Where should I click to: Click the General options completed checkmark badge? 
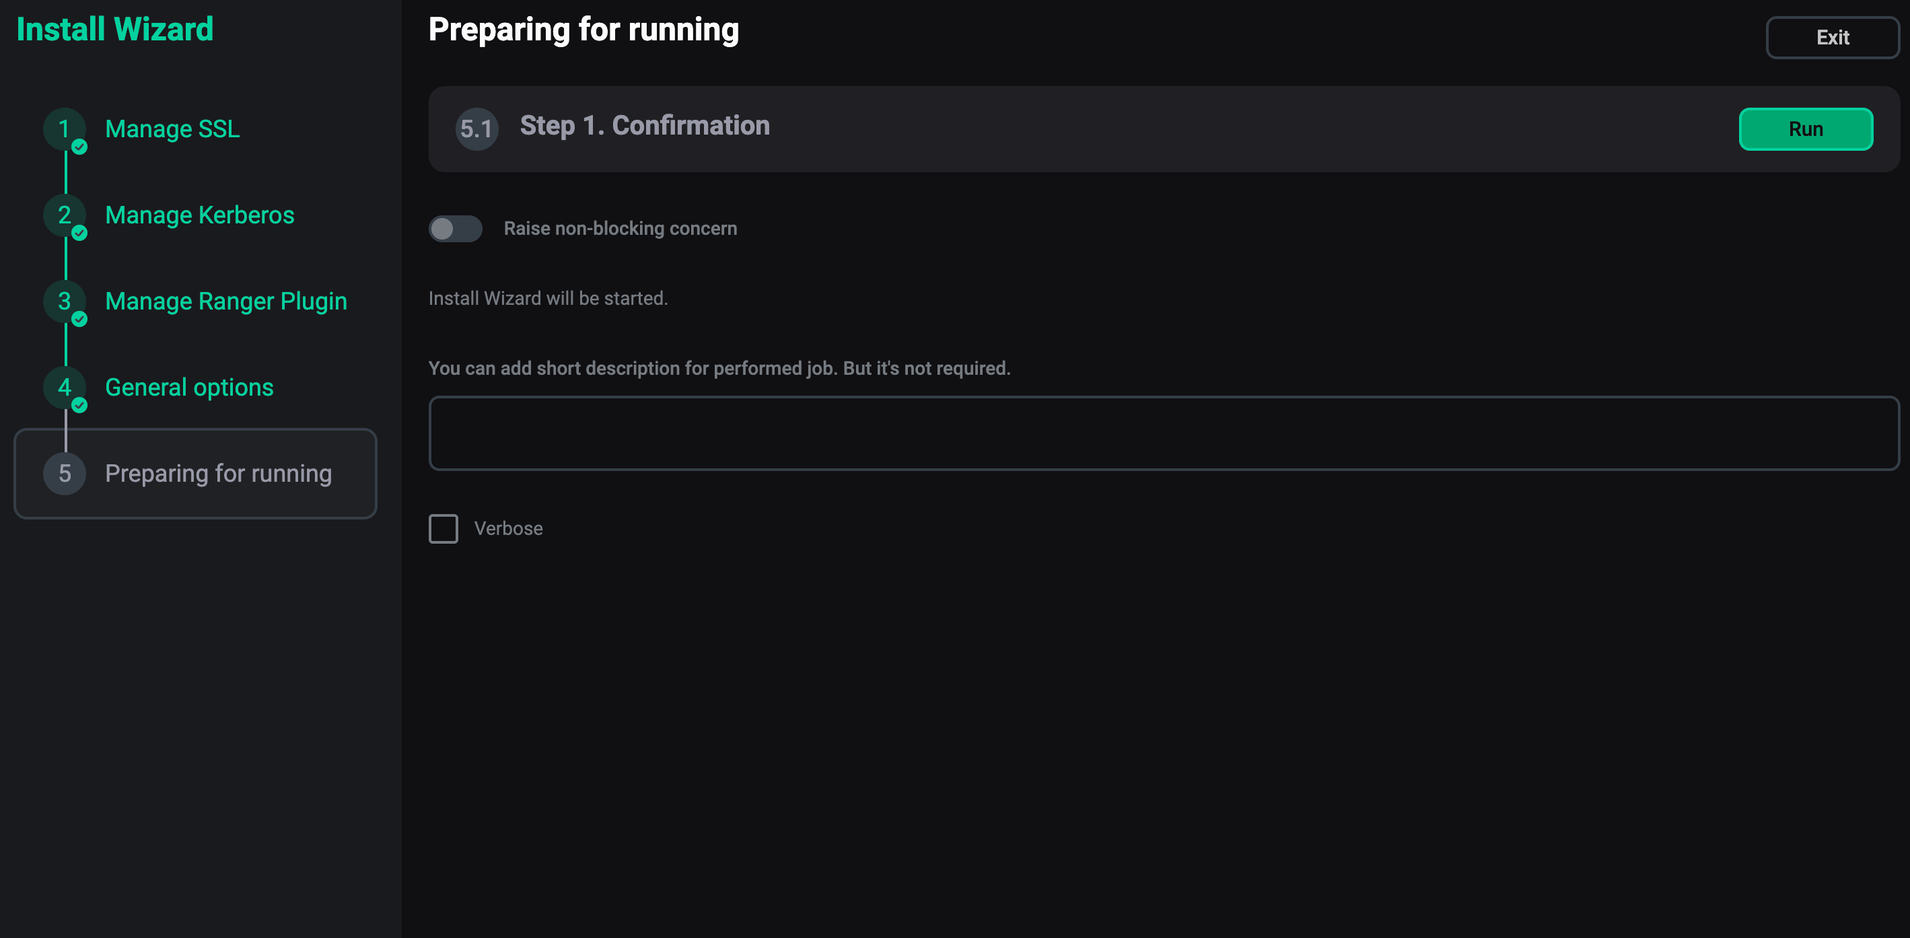79,405
